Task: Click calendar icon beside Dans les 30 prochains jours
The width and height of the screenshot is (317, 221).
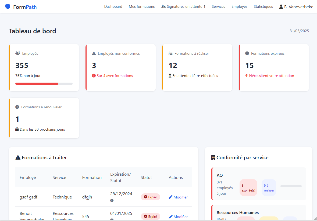Action: 17,129
